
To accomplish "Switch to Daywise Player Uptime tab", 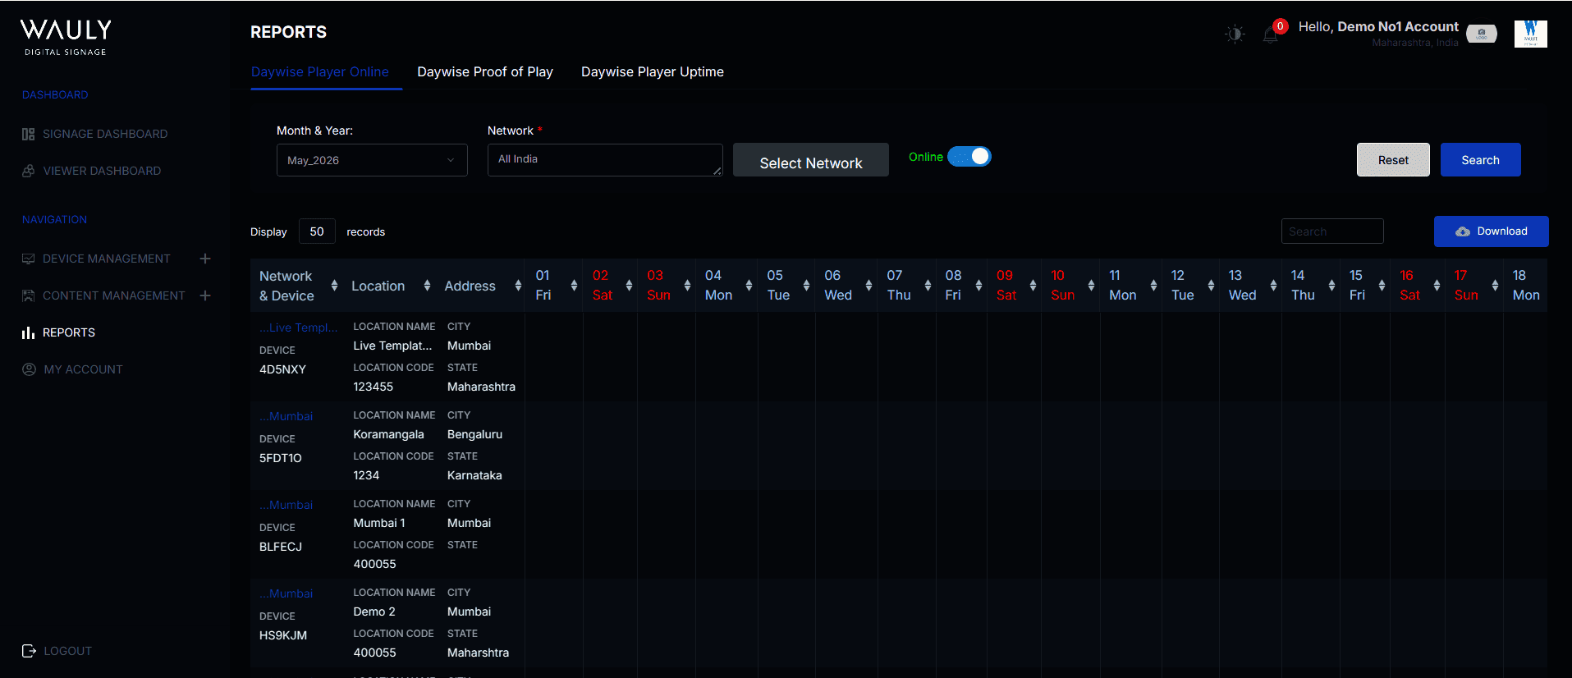I will coord(653,72).
